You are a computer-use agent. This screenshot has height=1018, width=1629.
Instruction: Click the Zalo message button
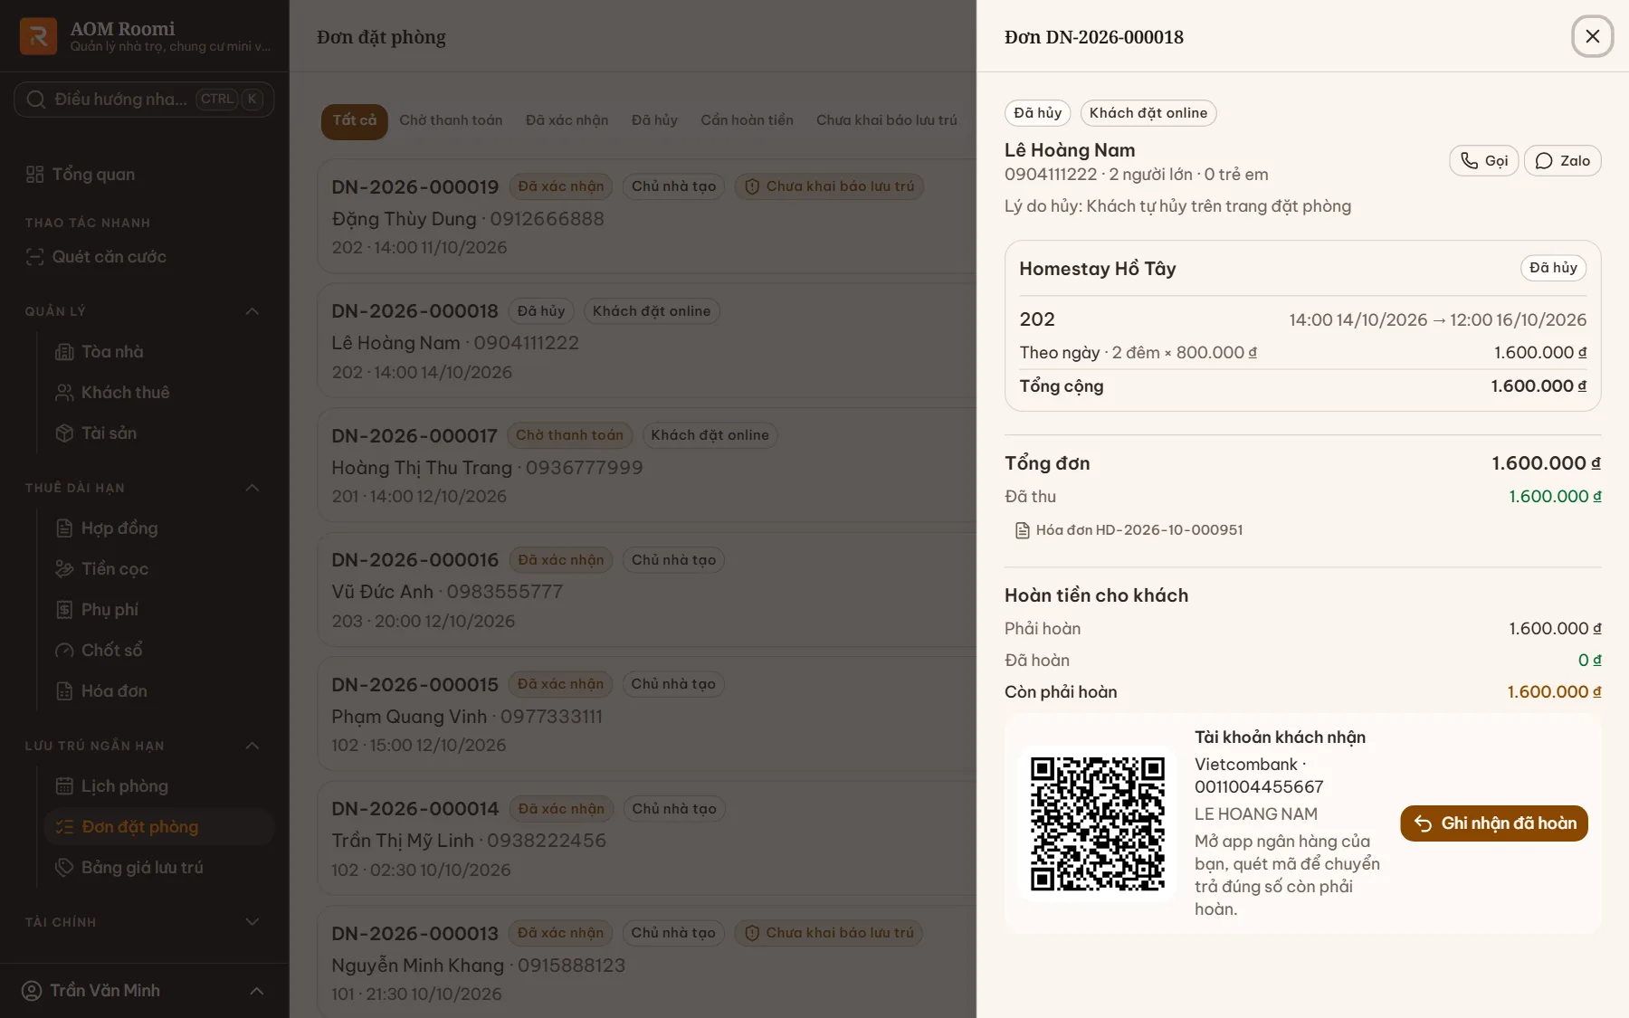1563,161
